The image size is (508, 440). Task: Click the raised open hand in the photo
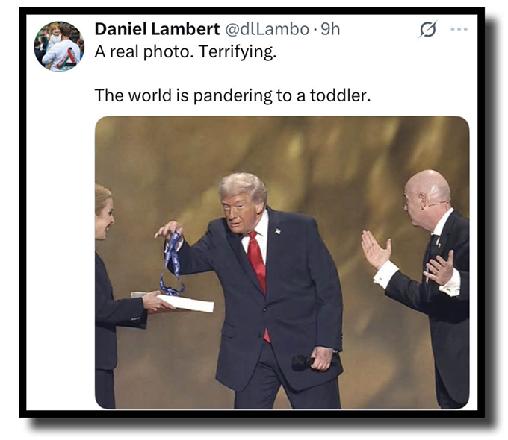tap(376, 249)
